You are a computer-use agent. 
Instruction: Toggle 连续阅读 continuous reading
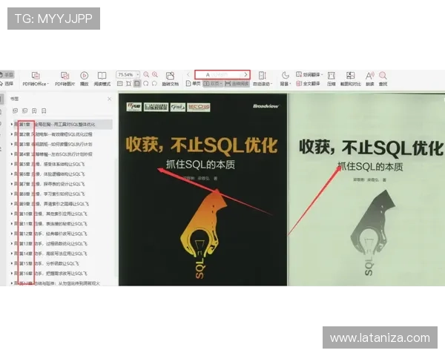237,84
